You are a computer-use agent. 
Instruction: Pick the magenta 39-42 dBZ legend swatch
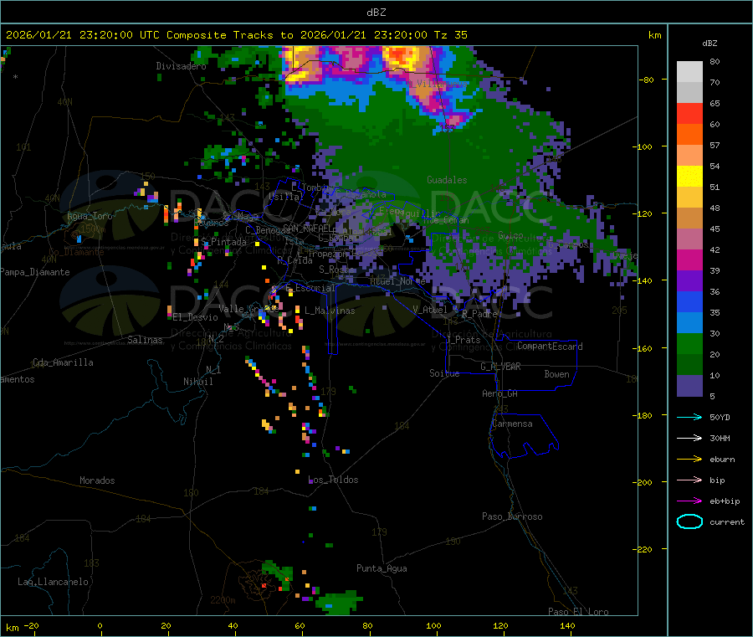[689, 259]
